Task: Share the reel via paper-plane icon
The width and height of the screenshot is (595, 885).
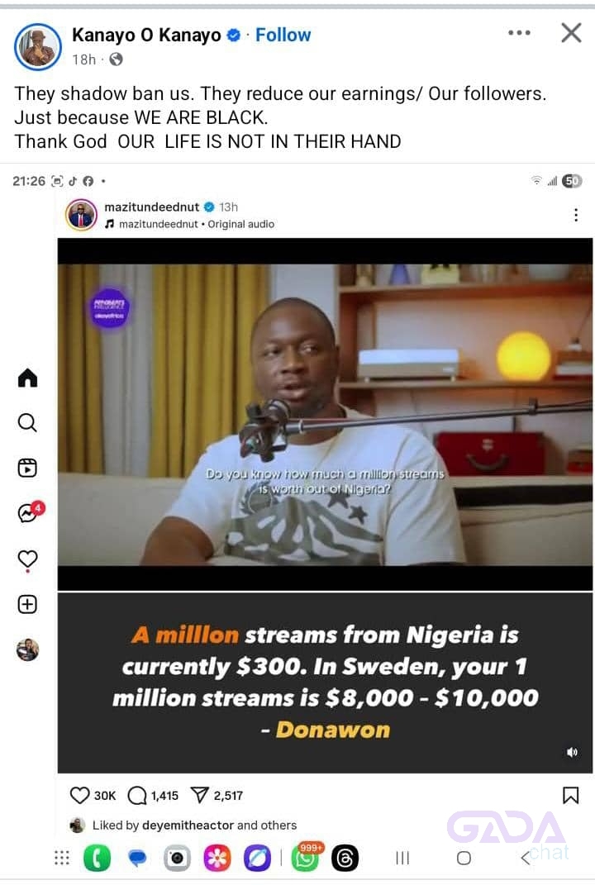Action: tap(217, 796)
